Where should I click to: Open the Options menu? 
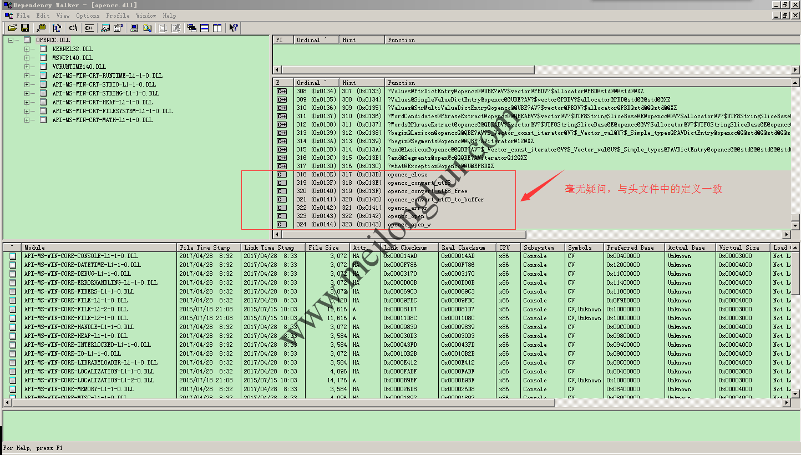[88, 16]
